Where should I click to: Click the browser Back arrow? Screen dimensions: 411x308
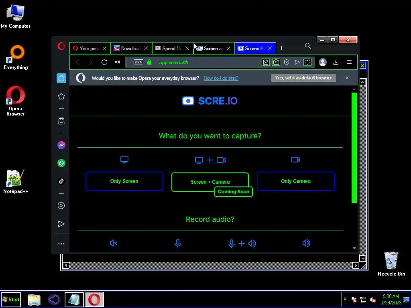coord(77,62)
